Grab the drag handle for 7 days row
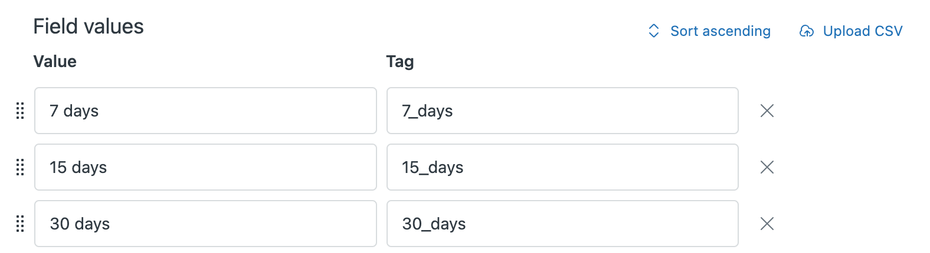The width and height of the screenshot is (930, 253). click(x=20, y=111)
